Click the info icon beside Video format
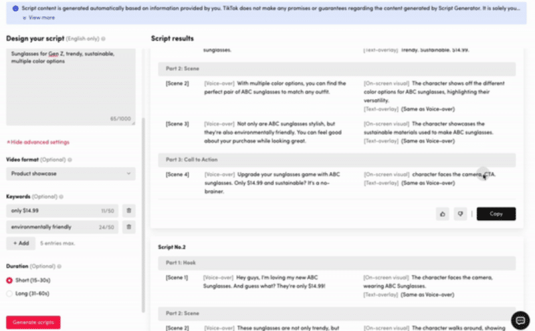The height and width of the screenshot is (331, 535). (x=70, y=159)
